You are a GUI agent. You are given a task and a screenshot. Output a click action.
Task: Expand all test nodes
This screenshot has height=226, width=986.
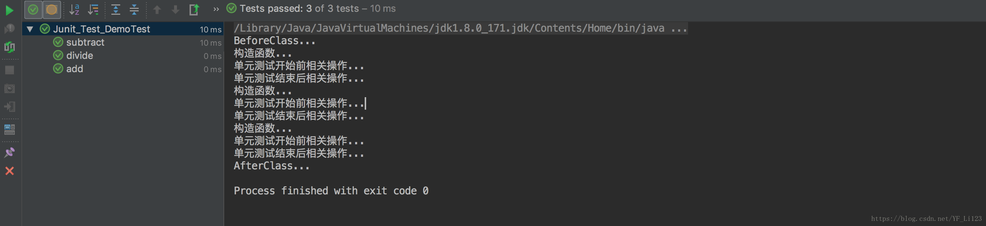tap(115, 10)
